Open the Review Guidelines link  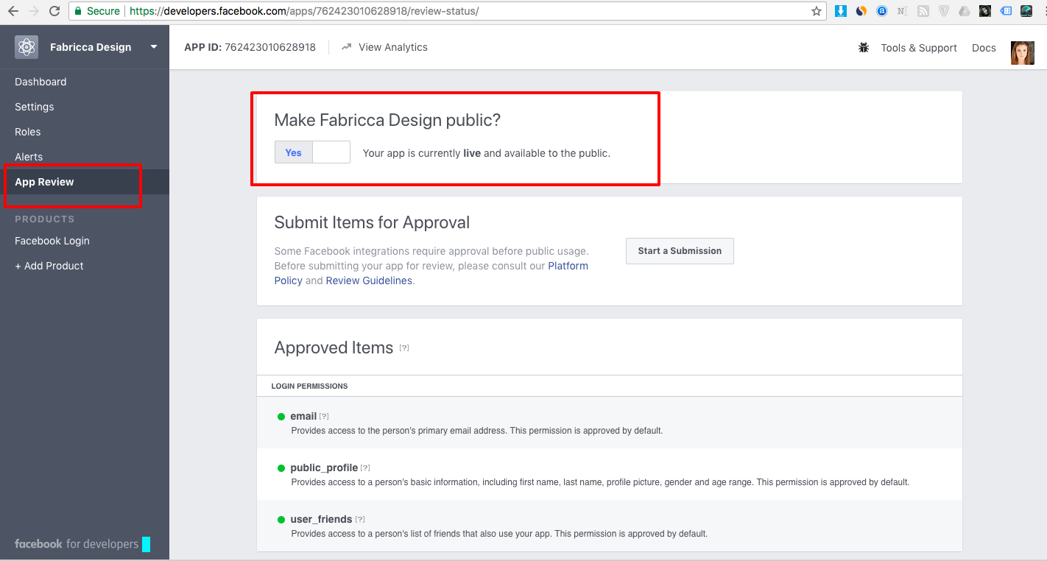369,280
